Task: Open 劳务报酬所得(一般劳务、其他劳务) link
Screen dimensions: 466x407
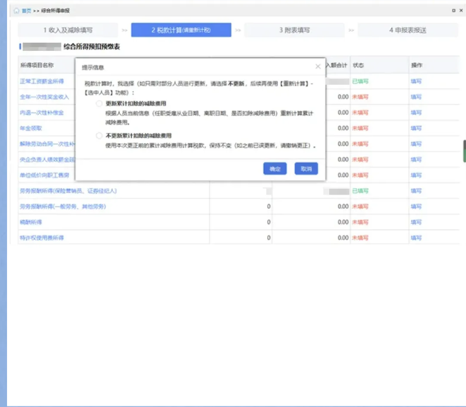Action: tap(63, 206)
